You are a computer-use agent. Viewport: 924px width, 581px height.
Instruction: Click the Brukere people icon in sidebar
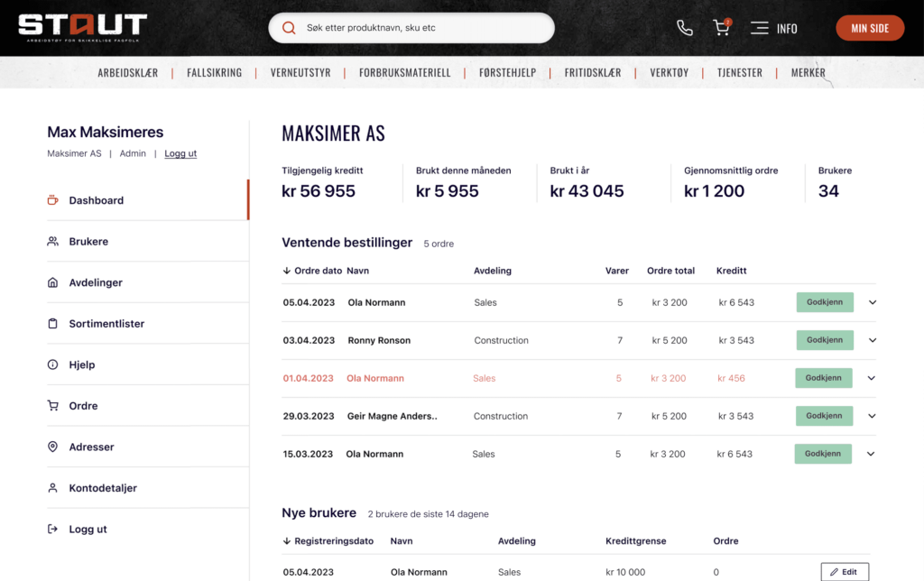[52, 242]
